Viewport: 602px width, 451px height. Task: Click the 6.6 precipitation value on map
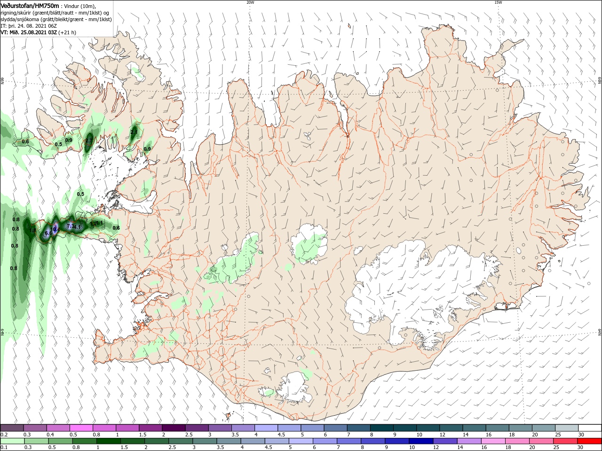point(48,233)
